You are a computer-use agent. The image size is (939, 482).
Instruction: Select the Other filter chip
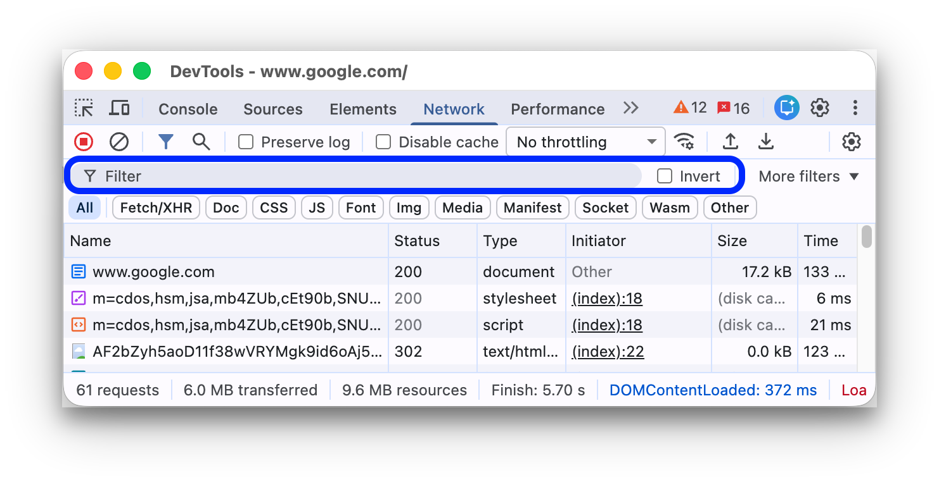(730, 207)
